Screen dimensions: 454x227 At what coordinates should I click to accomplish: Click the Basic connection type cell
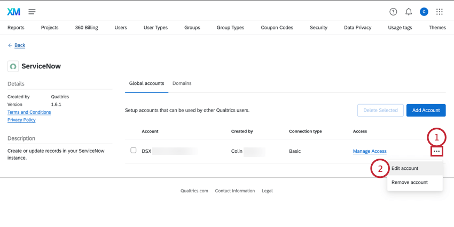coord(295,151)
